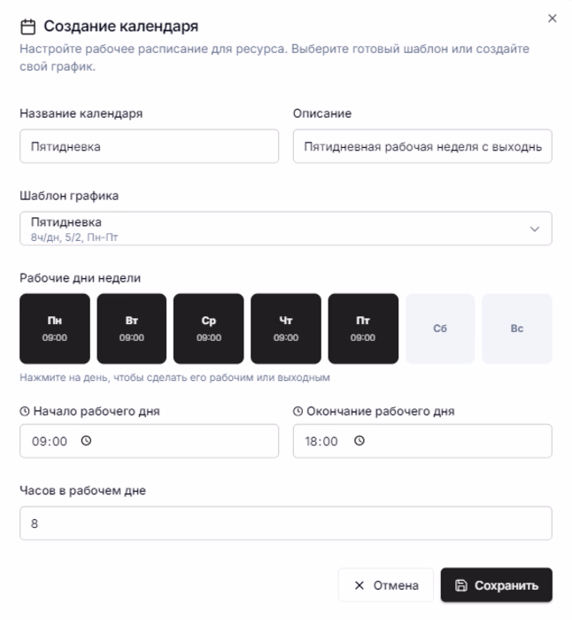572x620 pixels.
Task: Click the calendar icon beside the dialog title
Action: 27,27
